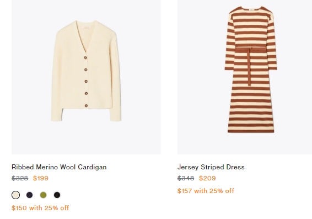Click the cardigan $199 sale price
The height and width of the screenshot is (219, 312).
tap(41, 178)
